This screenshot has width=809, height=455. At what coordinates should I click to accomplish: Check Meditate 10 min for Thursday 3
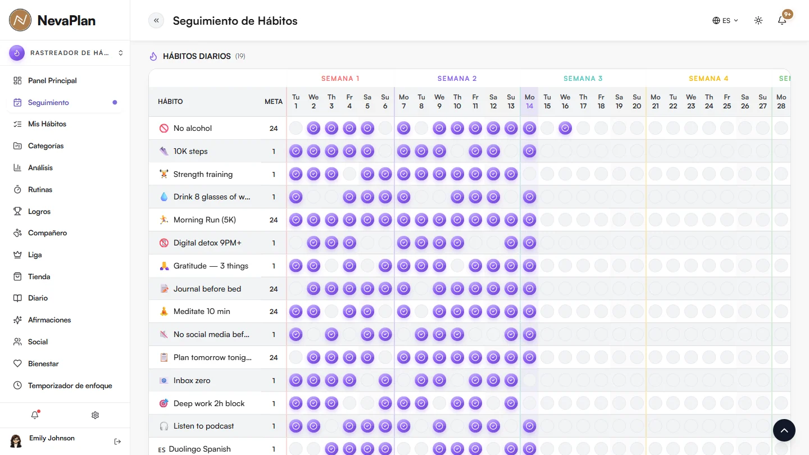pos(331,311)
